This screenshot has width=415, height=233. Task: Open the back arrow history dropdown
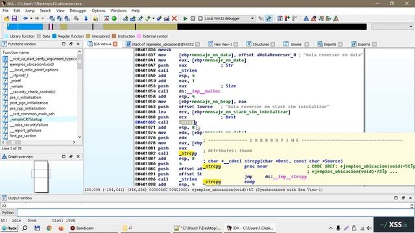31,19
